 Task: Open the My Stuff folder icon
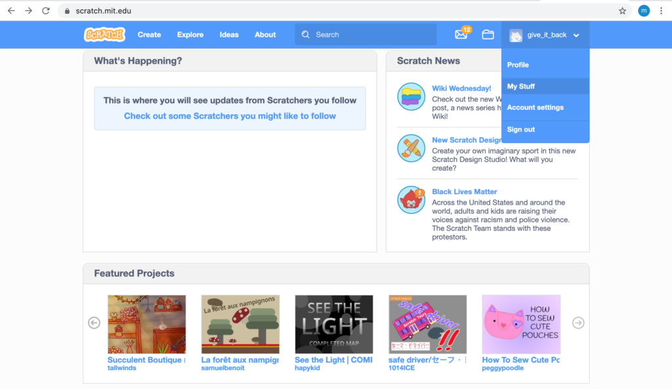tap(488, 35)
